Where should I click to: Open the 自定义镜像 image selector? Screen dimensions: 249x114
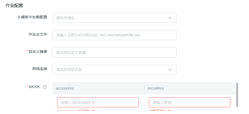(x=114, y=52)
